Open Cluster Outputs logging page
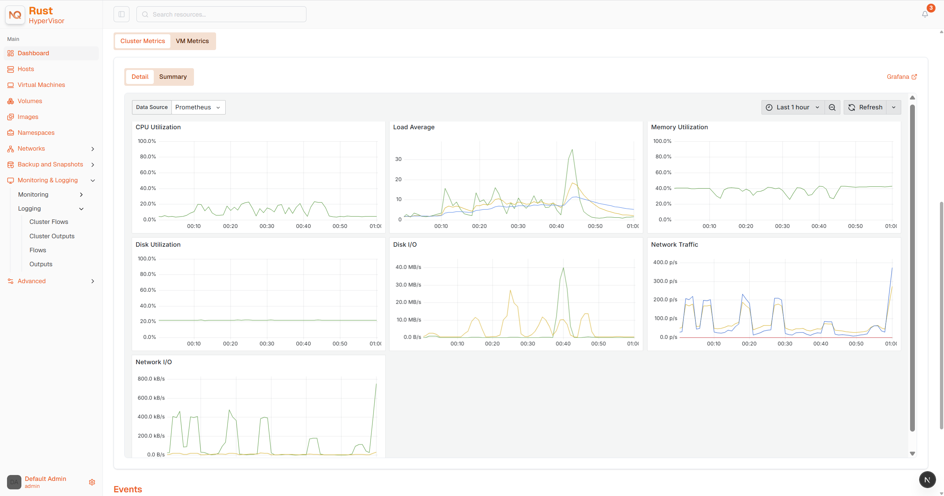Image resolution: width=944 pixels, height=496 pixels. pyautogui.click(x=52, y=236)
